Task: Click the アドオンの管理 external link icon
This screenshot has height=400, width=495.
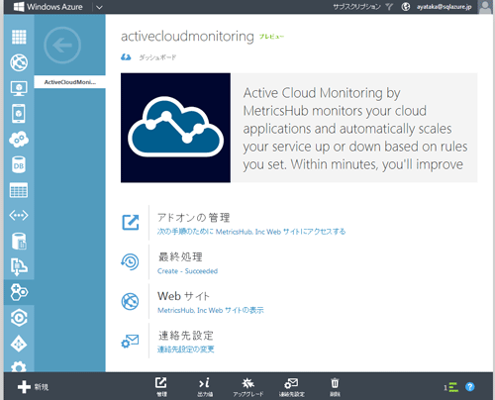Action: click(131, 223)
